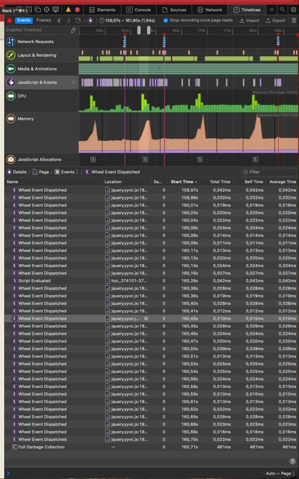Open the inspector settings gear
The width and height of the screenshot is (299, 479).
[293, 10]
